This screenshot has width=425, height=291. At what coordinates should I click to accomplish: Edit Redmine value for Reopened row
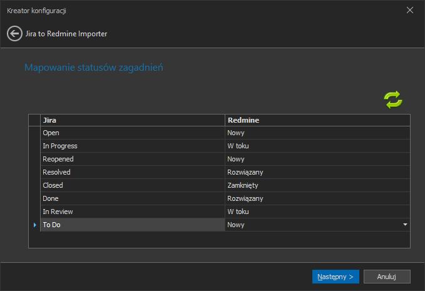pyautogui.click(x=317, y=159)
